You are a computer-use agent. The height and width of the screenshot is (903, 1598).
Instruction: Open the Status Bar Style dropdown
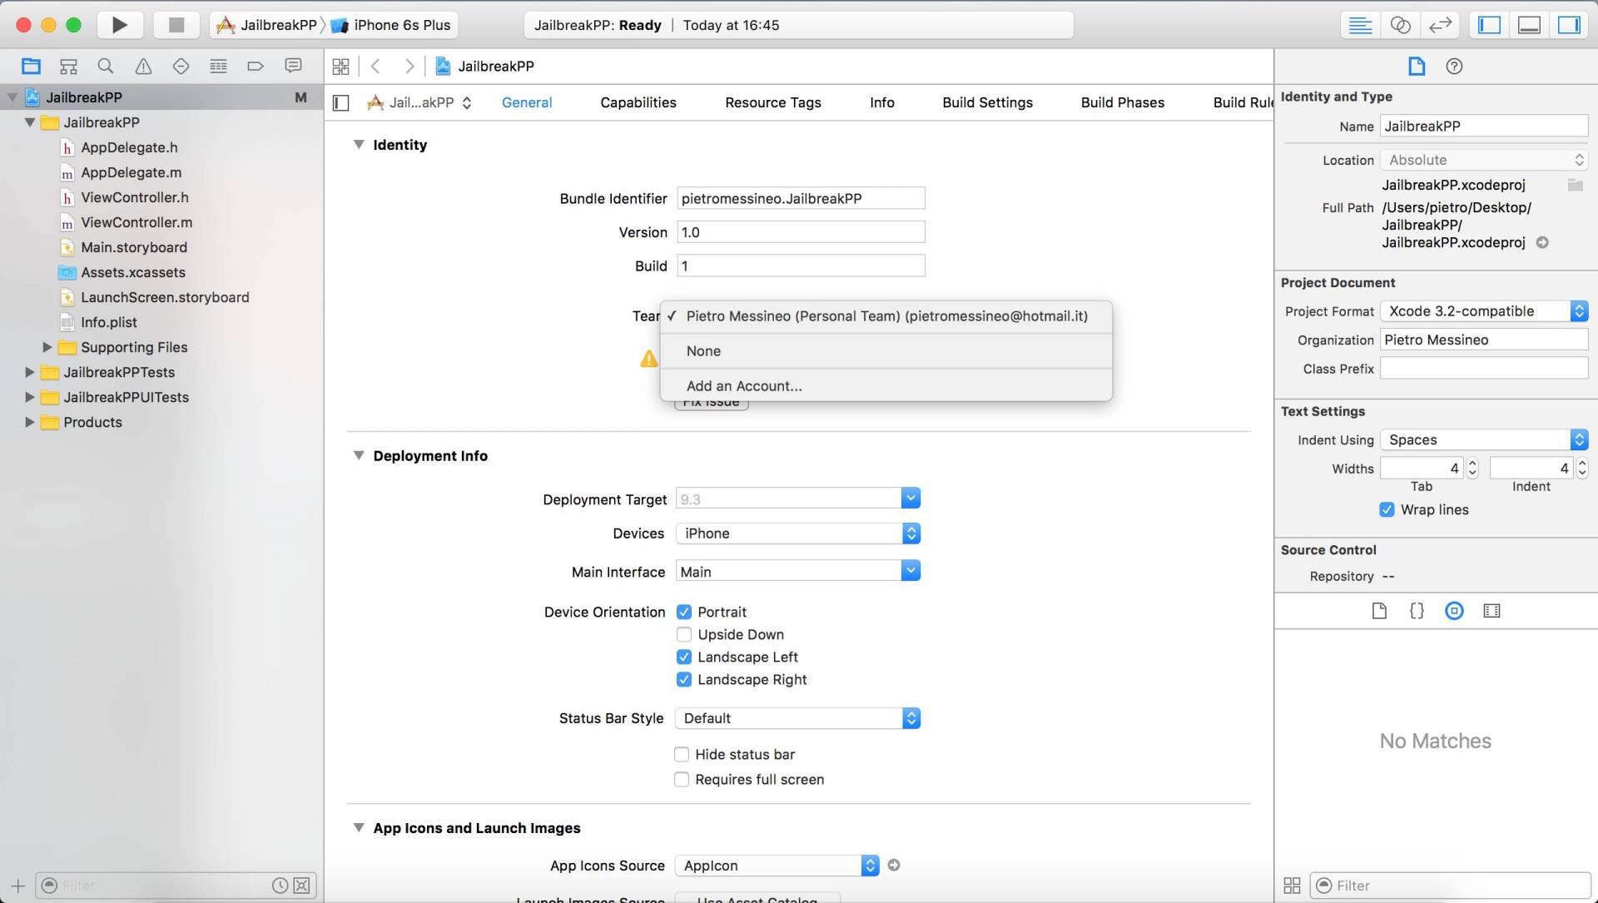coord(798,718)
